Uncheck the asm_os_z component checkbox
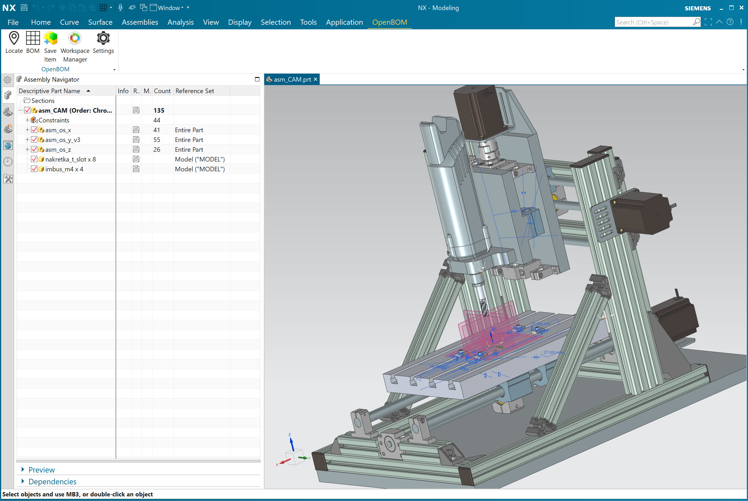Viewport: 748px width, 501px height. pos(34,149)
